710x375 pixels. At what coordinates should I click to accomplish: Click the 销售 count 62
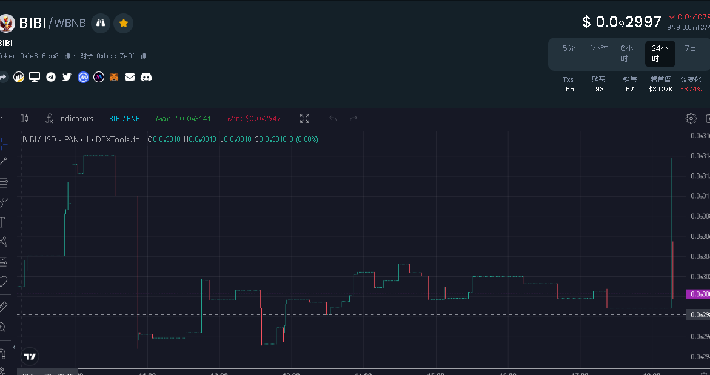(x=630, y=89)
